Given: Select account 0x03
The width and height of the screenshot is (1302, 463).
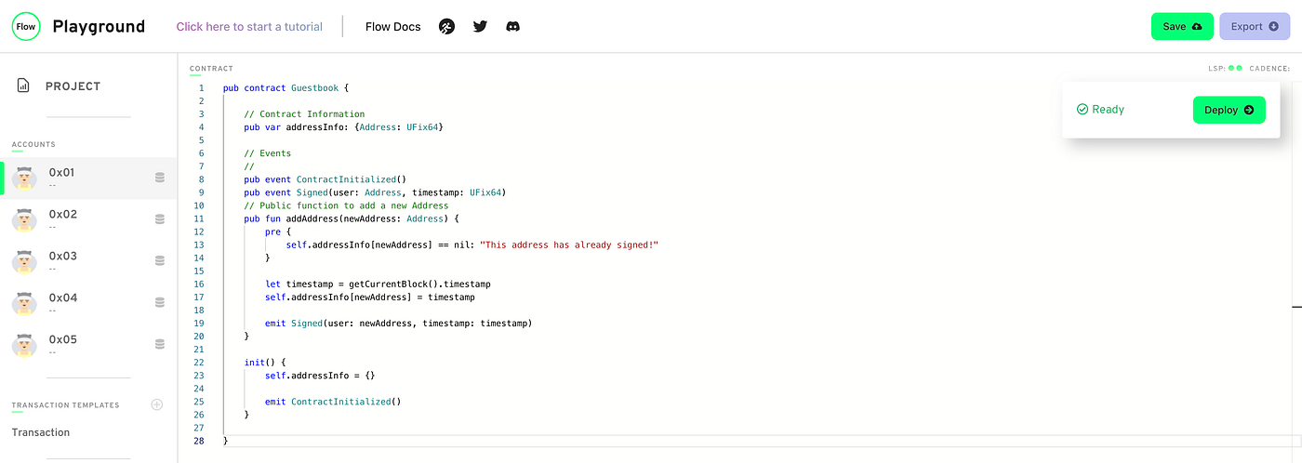Looking at the screenshot, I should tap(88, 261).
